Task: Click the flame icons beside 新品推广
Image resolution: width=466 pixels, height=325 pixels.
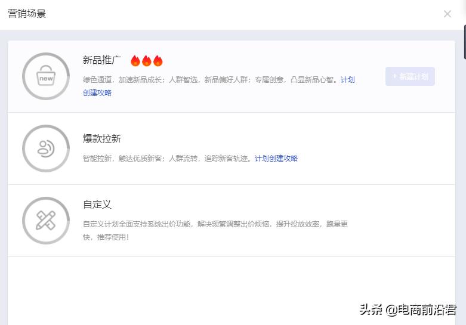Action: coord(147,61)
